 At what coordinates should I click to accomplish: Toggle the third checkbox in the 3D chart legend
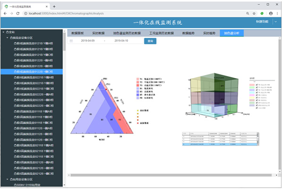(x=257, y=89)
